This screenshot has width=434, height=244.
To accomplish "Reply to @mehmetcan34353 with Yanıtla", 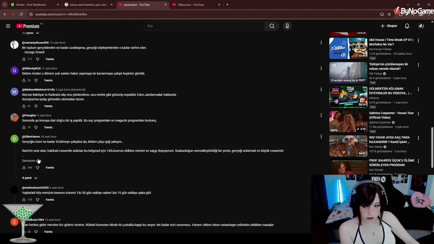I will [50, 200].
